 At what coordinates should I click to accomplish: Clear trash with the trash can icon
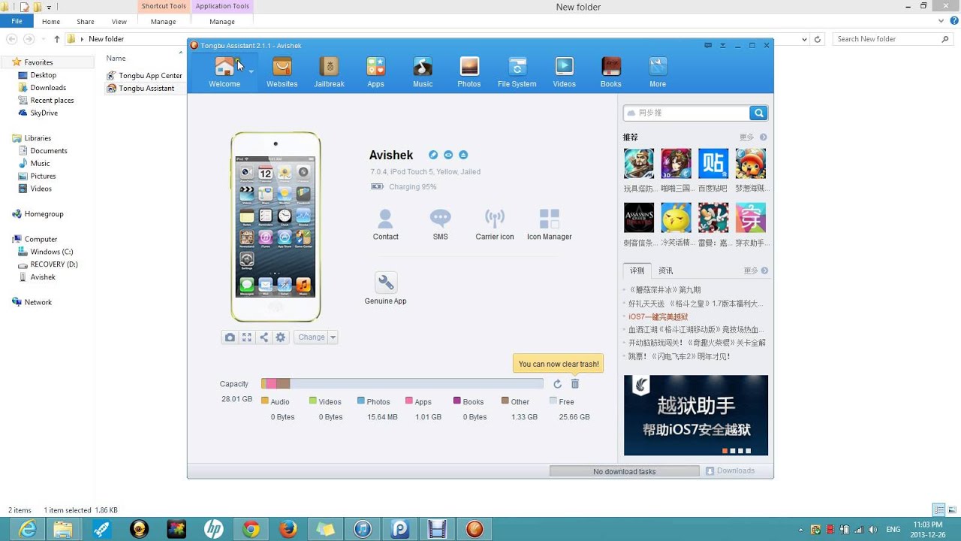point(575,384)
